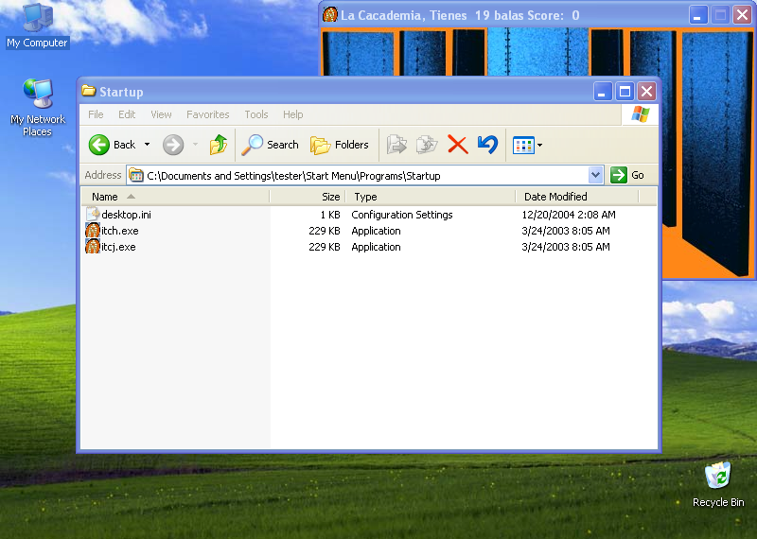
Task: Toggle the Folders pane
Action: pyautogui.click(x=340, y=145)
